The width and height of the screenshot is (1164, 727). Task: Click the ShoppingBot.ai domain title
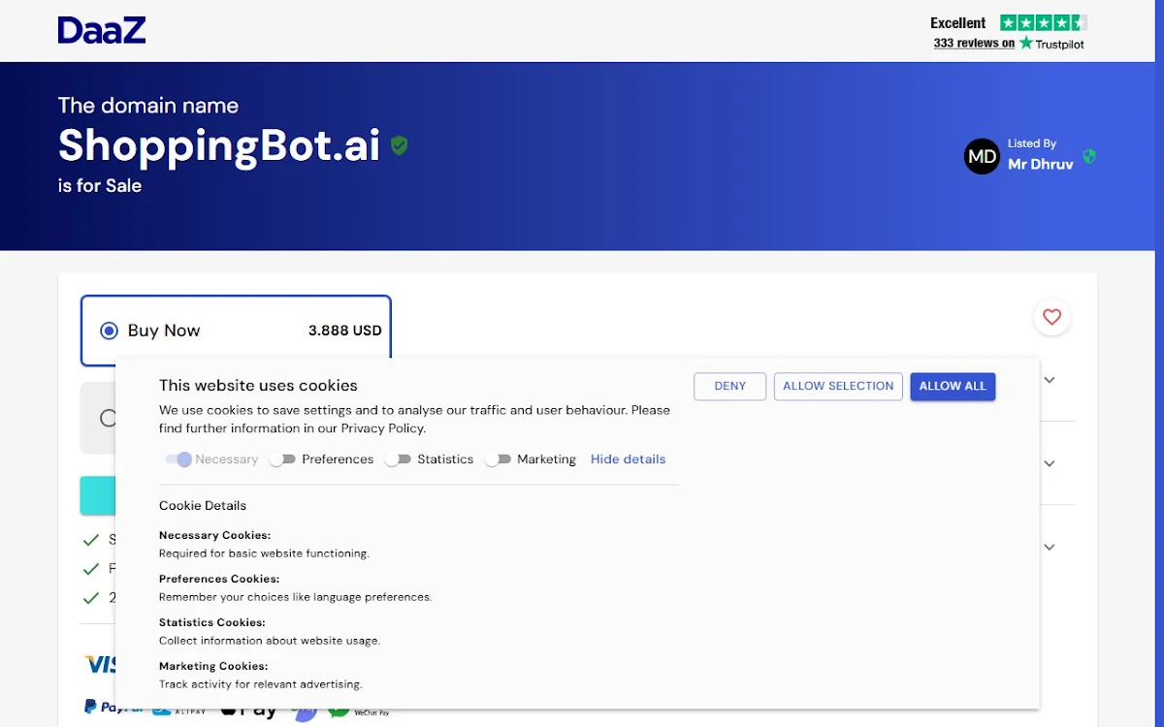[219, 145]
